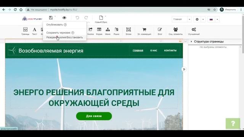Select the Форма form tool

99,31
